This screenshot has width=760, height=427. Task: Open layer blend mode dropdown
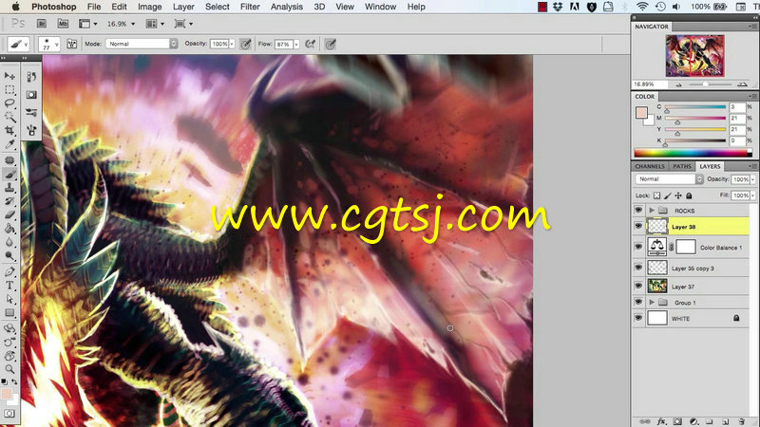pyautogui.click(x=669, y=179)
